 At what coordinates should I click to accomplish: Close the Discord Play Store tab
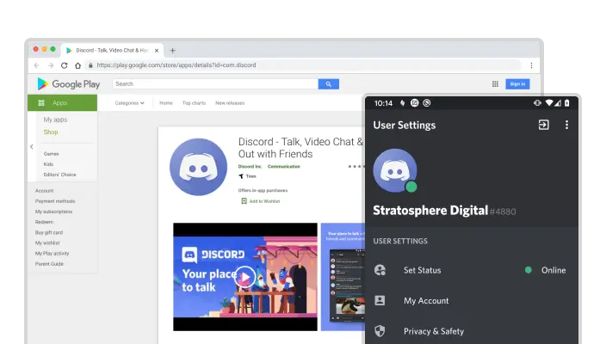pos(157,50)
